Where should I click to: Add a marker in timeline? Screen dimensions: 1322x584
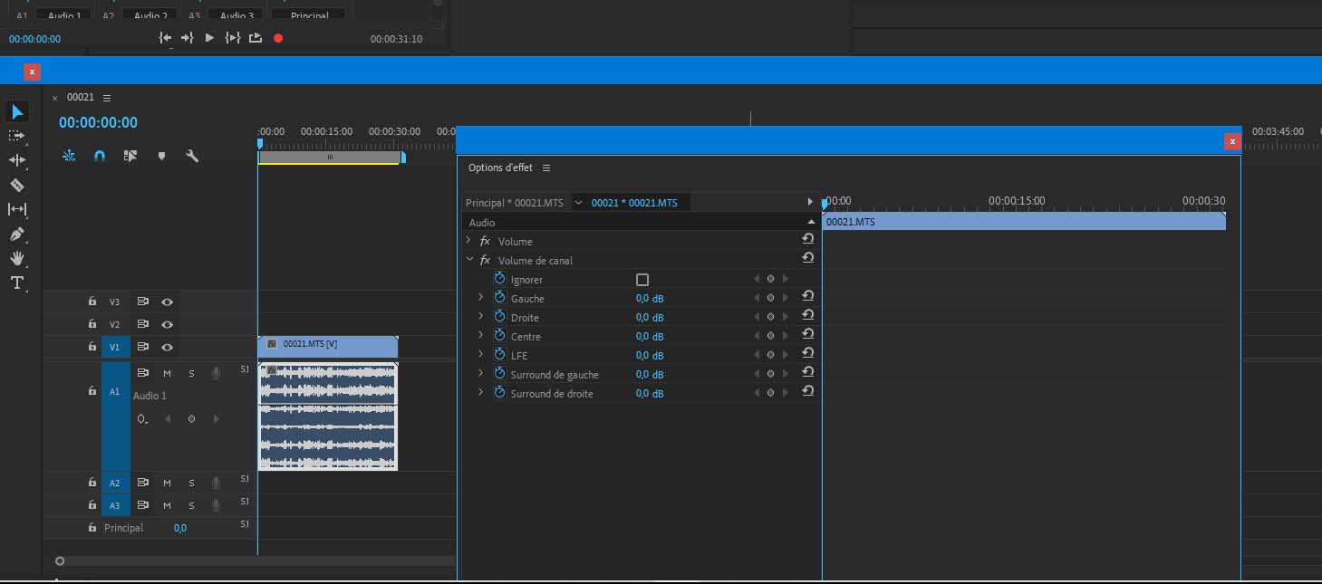[161, 156]
